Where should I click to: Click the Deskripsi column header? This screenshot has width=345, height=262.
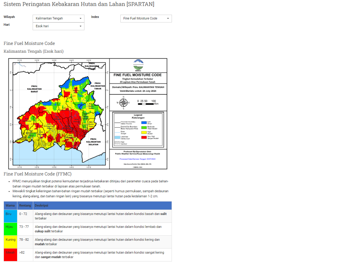pos(102,205)
